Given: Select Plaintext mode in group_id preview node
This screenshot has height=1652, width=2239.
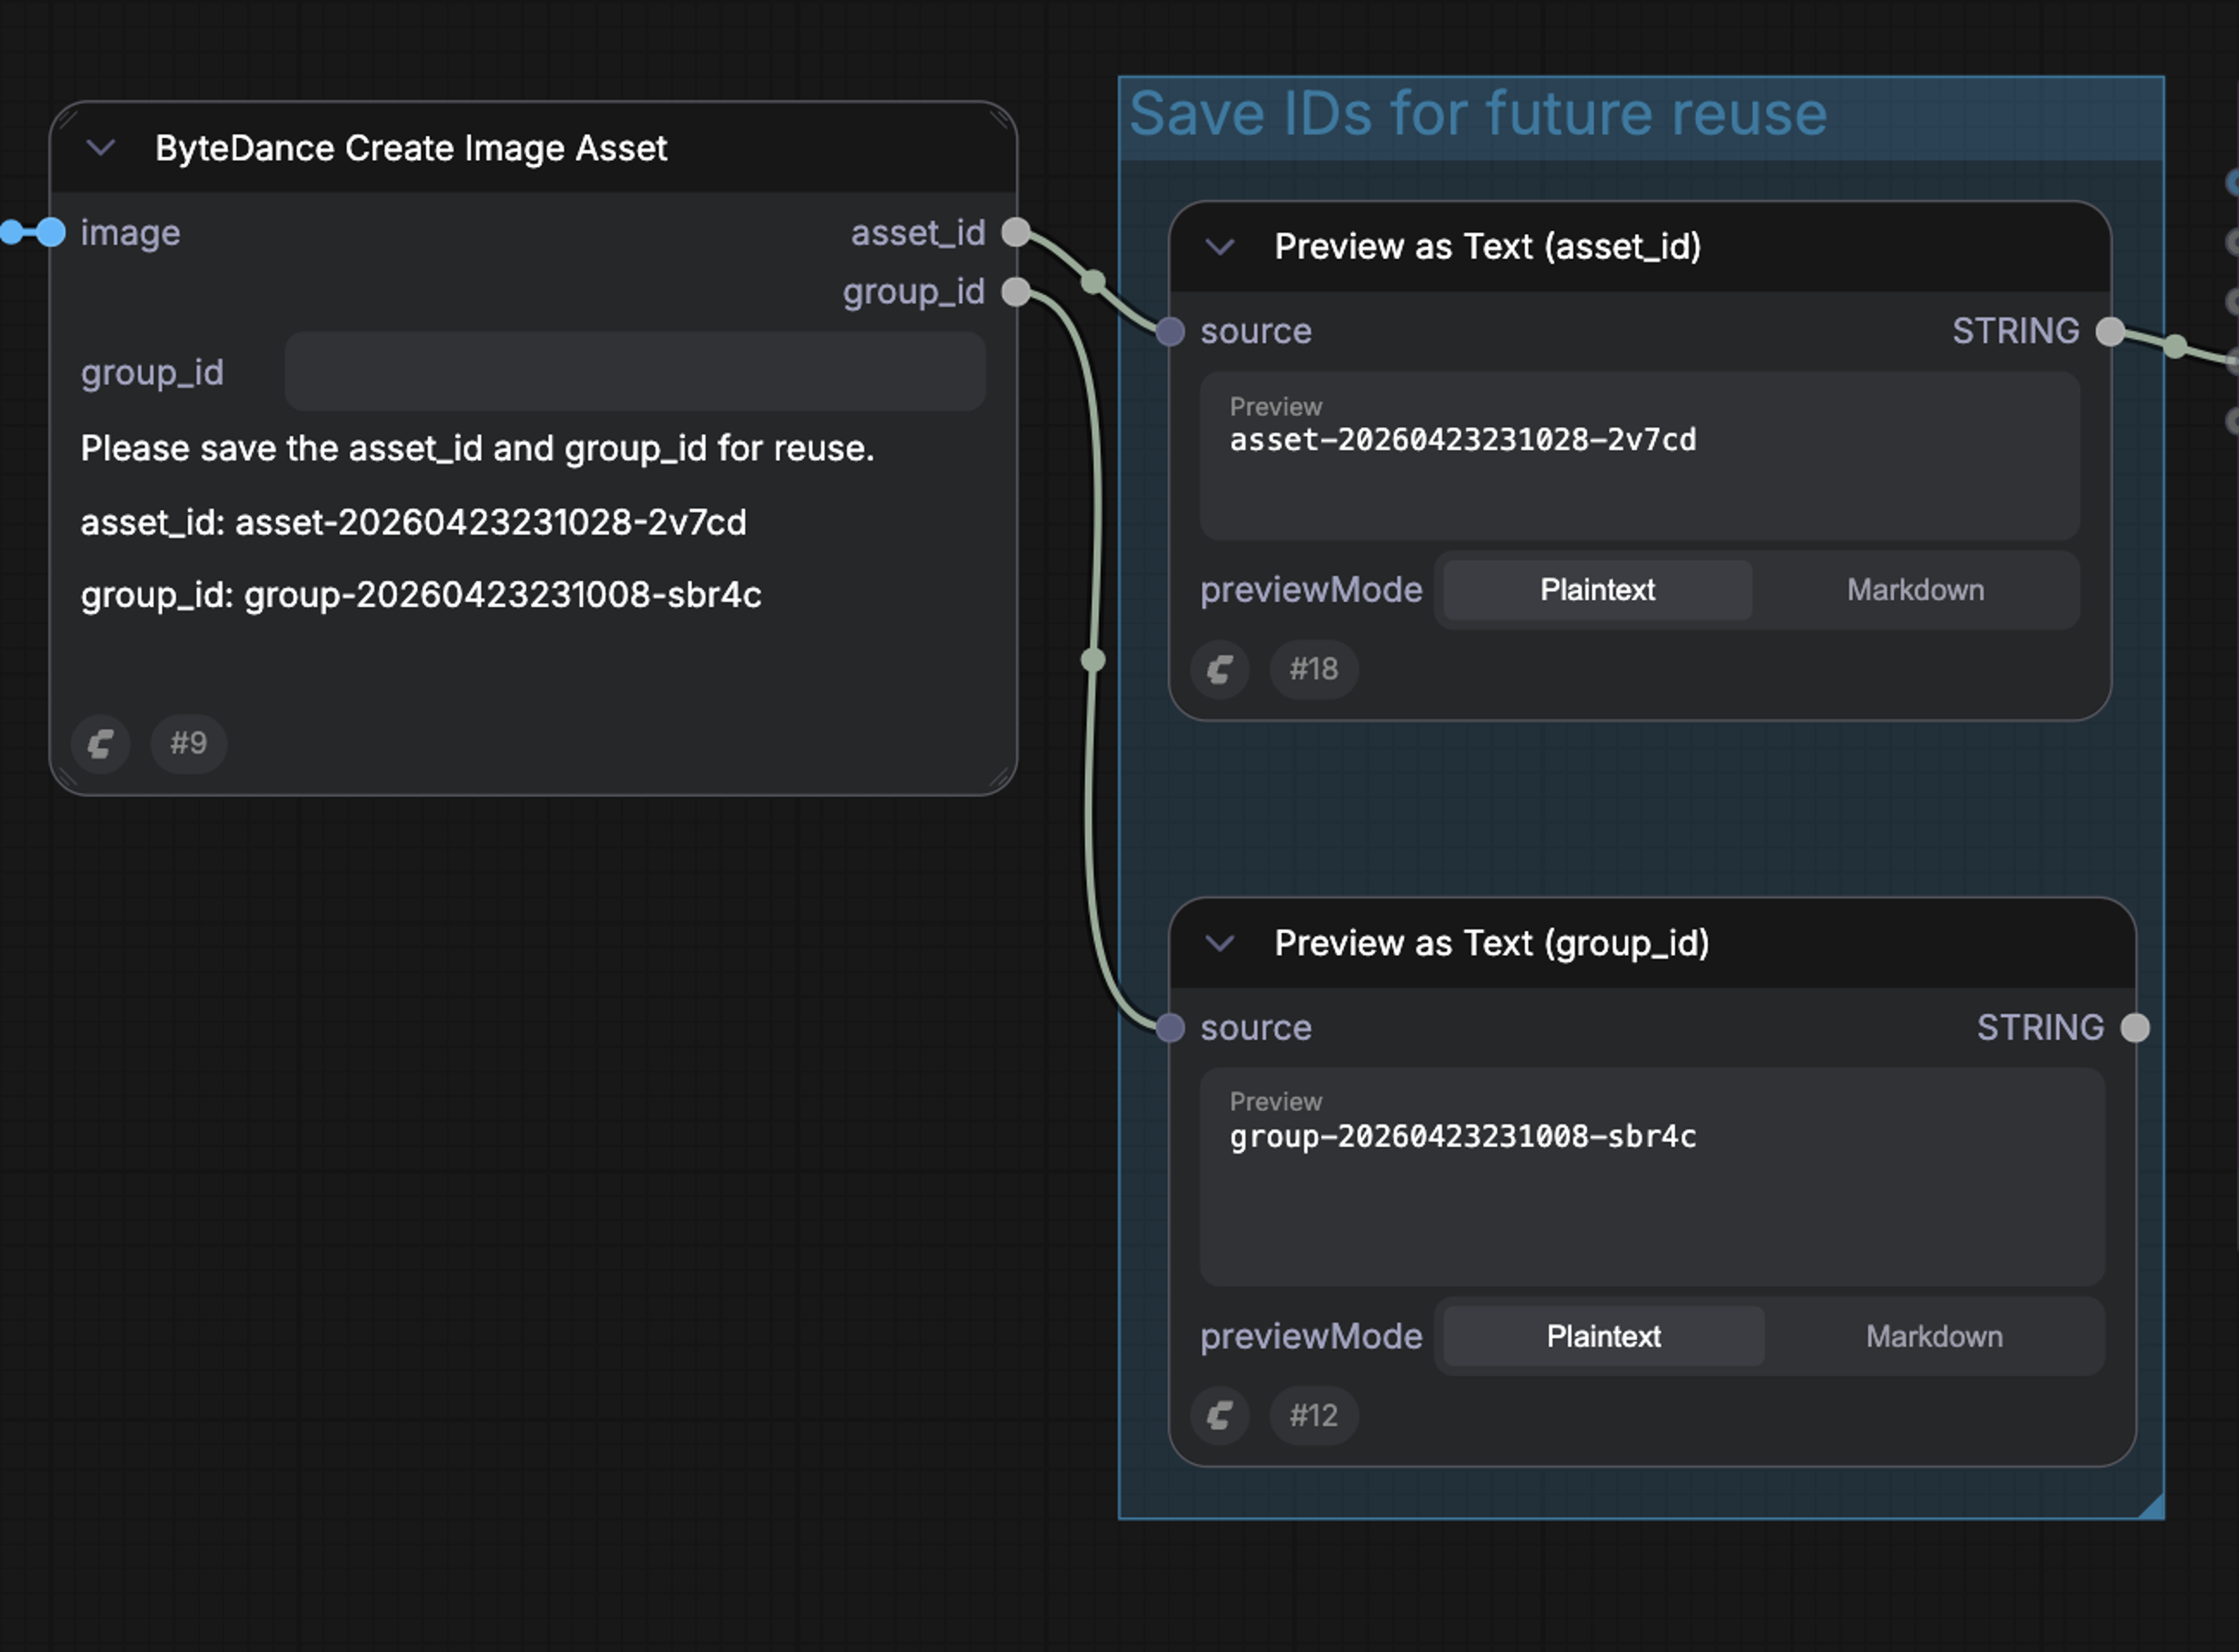Looking at the screenshot, I should tap(1602, 1336).
